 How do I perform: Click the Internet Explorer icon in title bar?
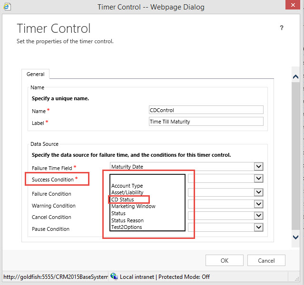7,7
